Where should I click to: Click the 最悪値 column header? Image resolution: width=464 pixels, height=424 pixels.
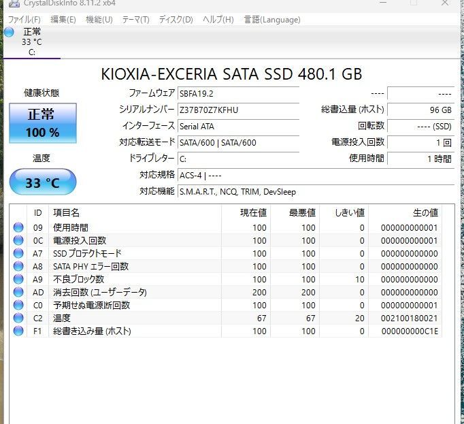coord(295,212)
